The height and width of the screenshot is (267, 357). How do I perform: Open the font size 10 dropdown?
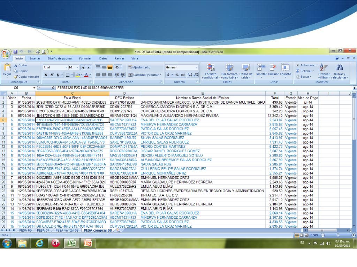click(77, 67)
